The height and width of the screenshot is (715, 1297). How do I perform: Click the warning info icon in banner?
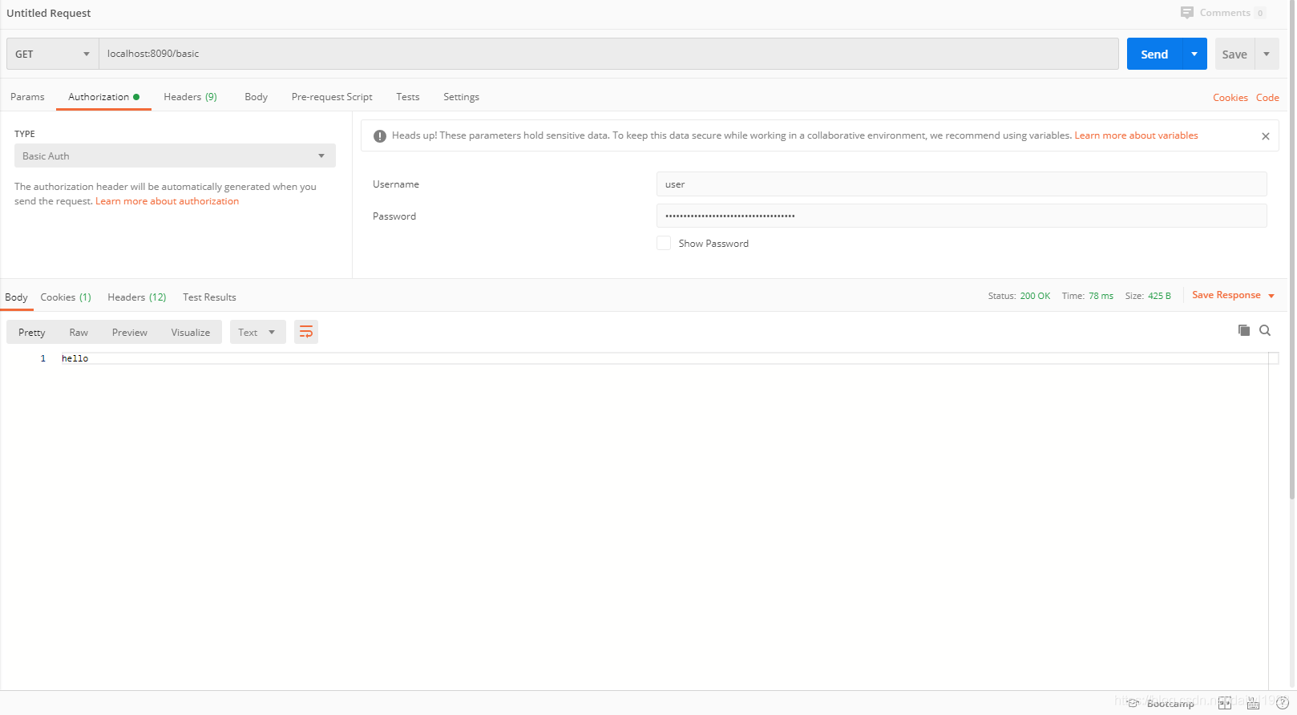coord(380,136)
